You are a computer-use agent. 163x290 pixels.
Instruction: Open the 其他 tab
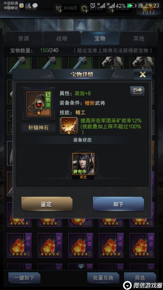point(139,38)
